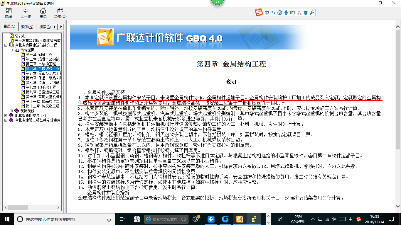Click the Sogou voice input microphone
Viewport: 401px width, 225px height.
click(286, 13)
